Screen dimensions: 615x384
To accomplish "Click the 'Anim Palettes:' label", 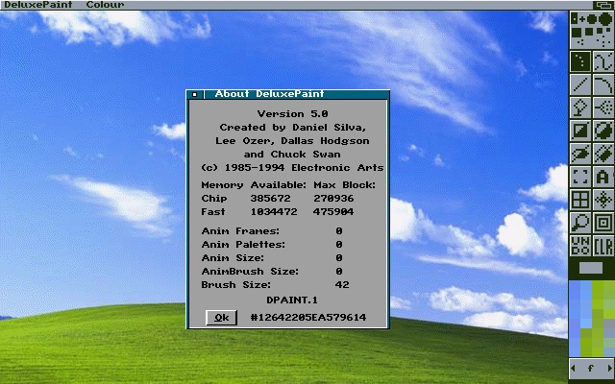I will click(x=243, y=245).
